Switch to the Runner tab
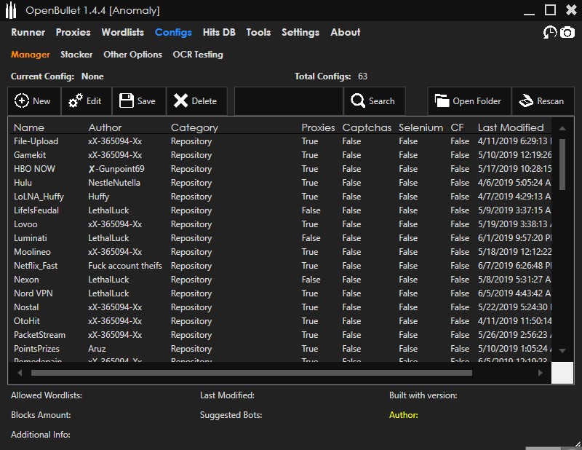Viewport: 582px width, 450px height. pyautogui.click(x=28, y=32)
